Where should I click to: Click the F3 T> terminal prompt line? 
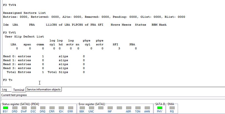tap(8, 80)
